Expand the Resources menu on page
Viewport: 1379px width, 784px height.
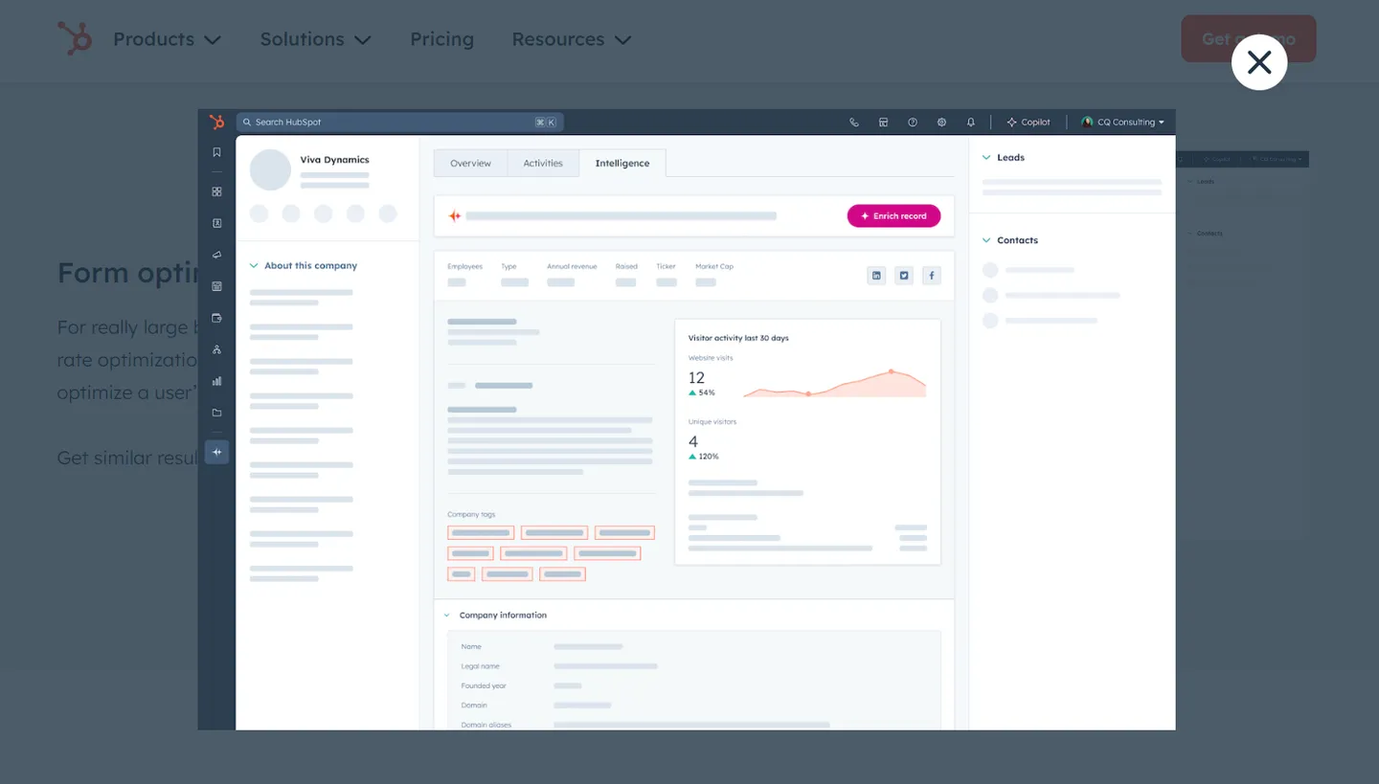coord(572,39)
